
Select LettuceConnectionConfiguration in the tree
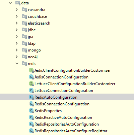coord(64,91)
